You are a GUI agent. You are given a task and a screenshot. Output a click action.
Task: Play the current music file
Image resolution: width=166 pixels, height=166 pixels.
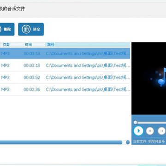click(138, 131)
